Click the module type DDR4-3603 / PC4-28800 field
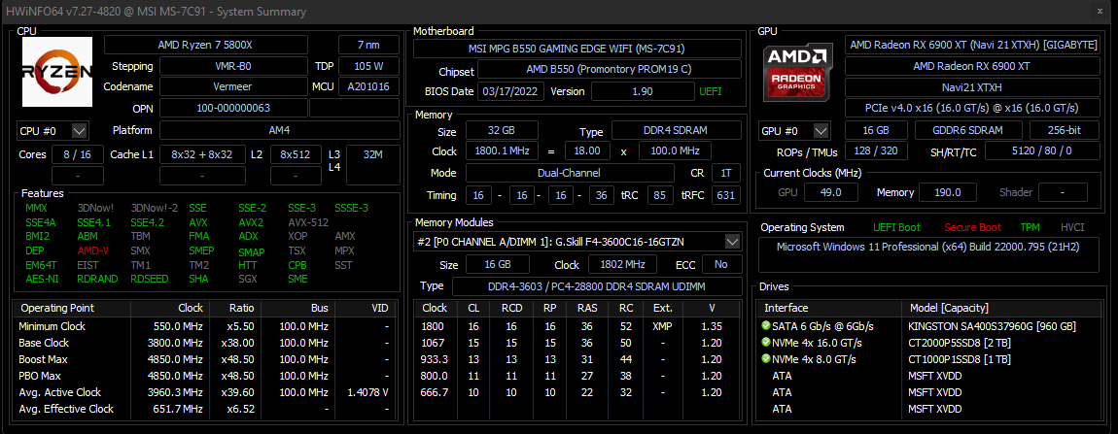The image size is (1118, 434). pos(598,286)
